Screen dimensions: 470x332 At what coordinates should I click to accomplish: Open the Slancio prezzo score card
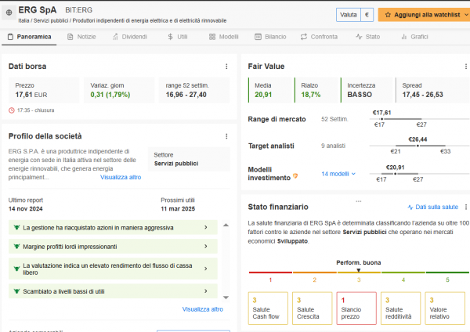click(356, 309)
